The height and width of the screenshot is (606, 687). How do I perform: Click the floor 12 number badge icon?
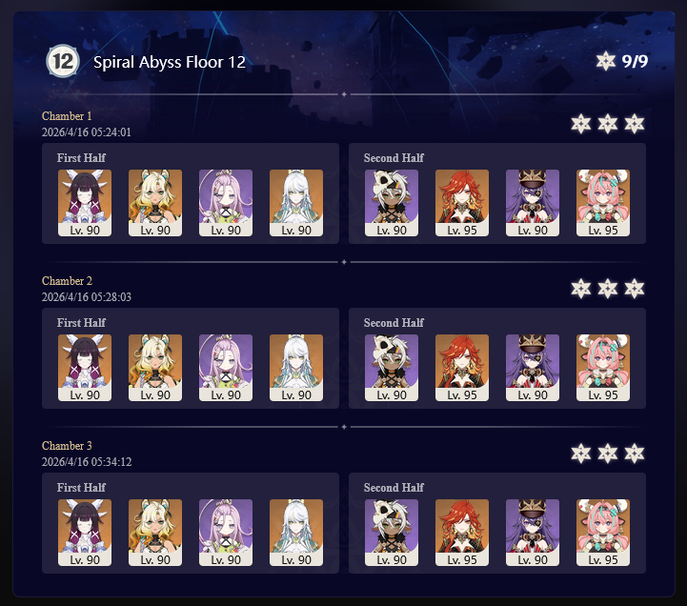(63, 61)
